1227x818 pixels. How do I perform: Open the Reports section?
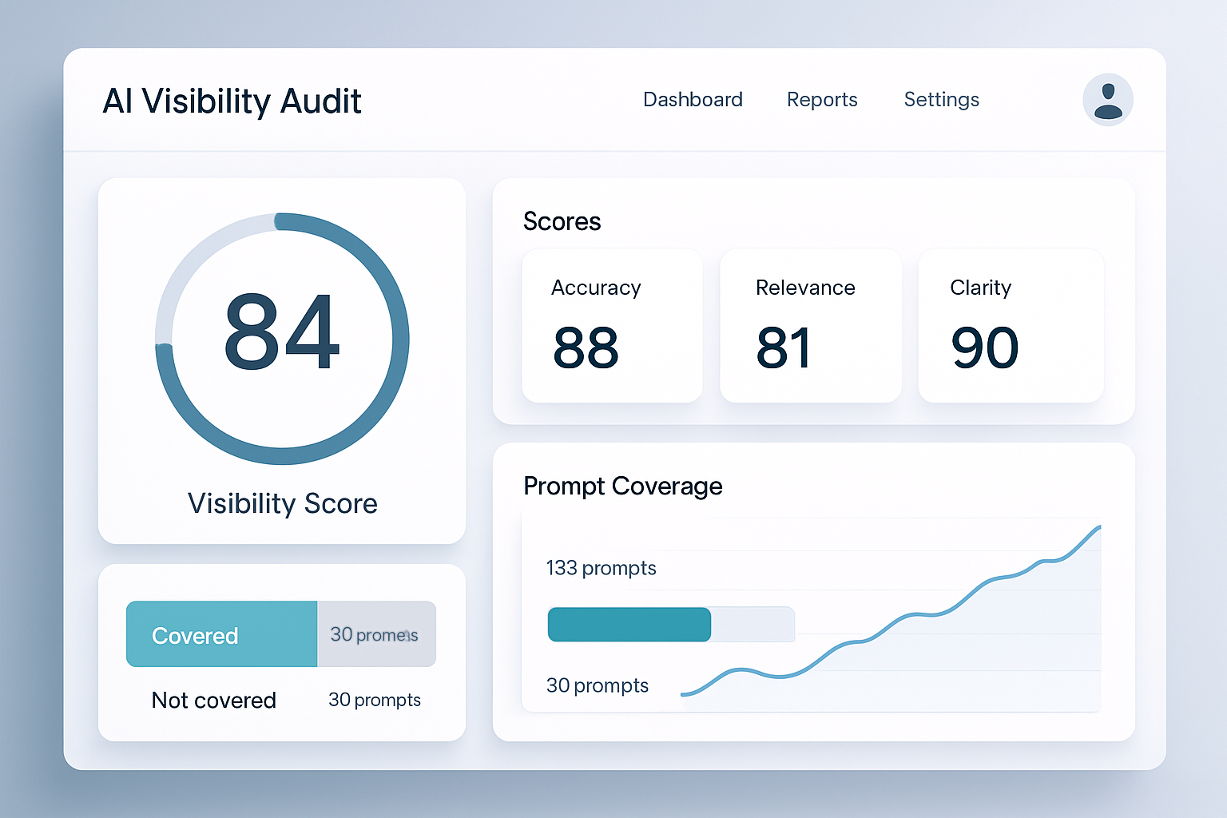click(x=822, y=100)
